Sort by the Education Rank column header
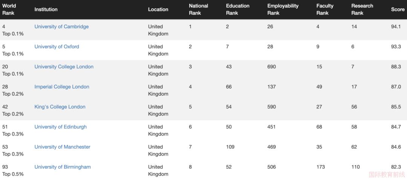 pyautogui.click(x=237, y=9)
